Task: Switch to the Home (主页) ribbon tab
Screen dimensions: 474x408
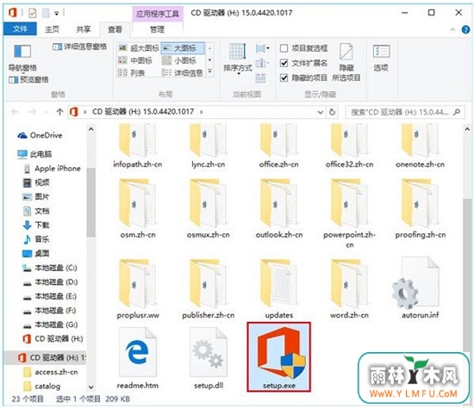Action: click(x=52, y=29)
